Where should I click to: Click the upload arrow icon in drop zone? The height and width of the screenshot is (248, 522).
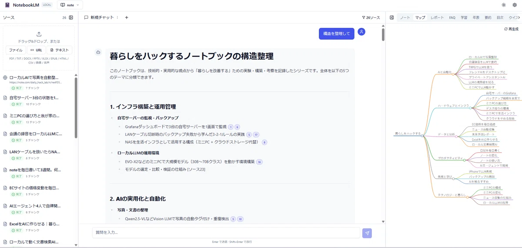pyautogui.click(x=39, y=34)
